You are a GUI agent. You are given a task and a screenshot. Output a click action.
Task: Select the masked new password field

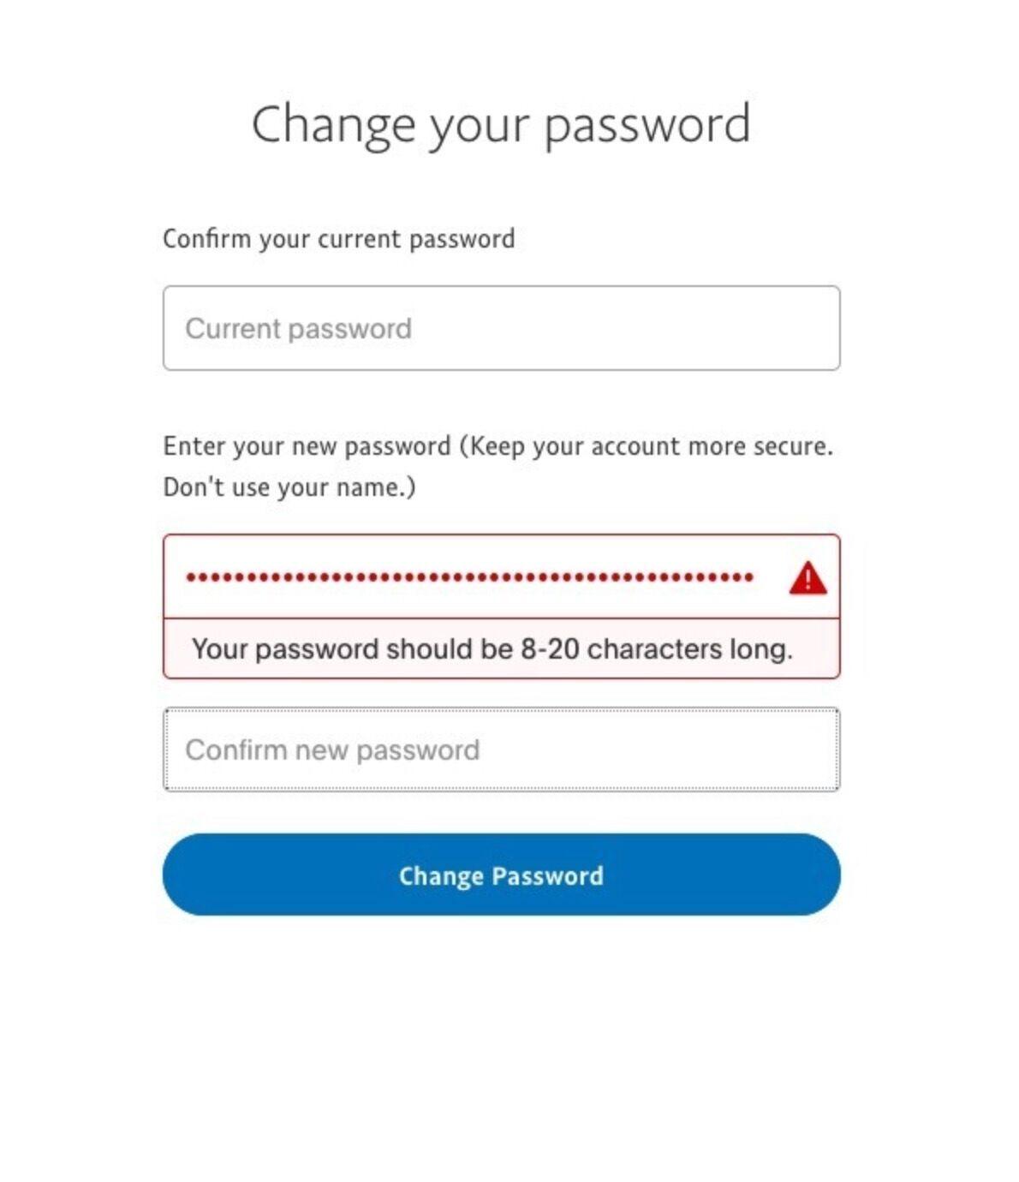point(501,576)
